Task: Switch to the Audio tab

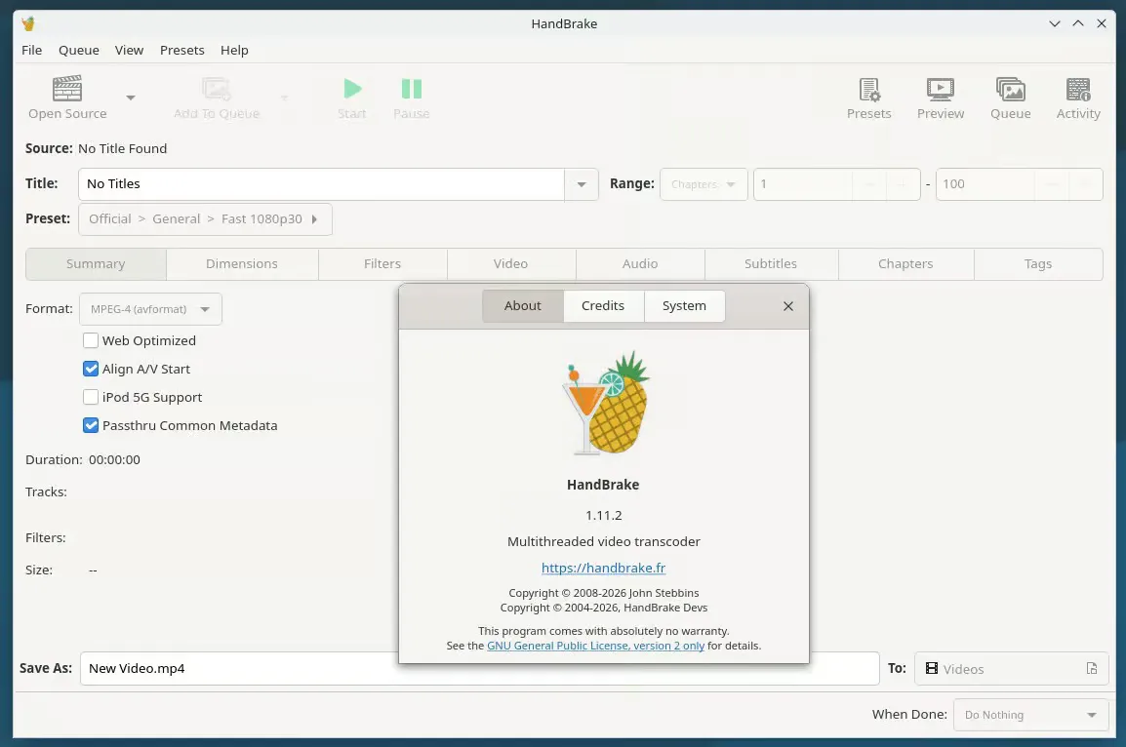Action: point(640,264)
